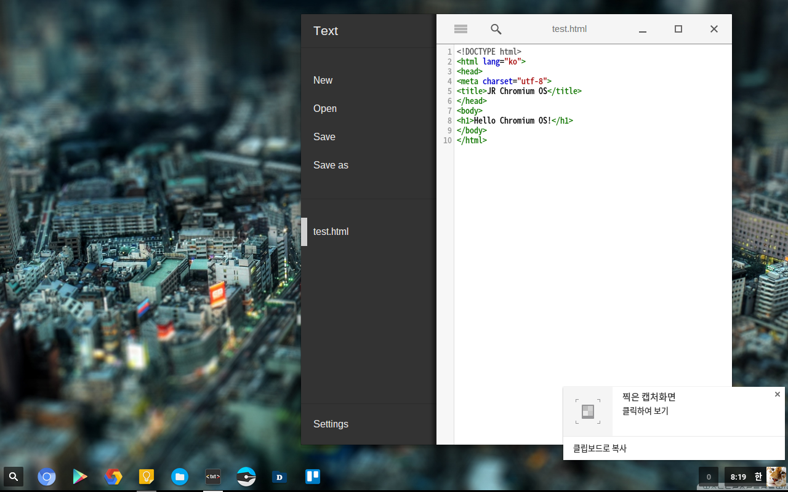Dismiss the screenshot notification
The image size is (788, 492).
tap(777, 394)
